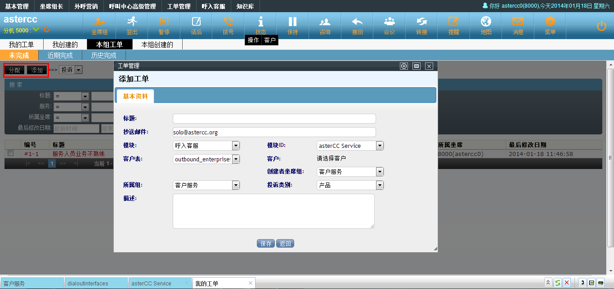Click into the 标题 title input field
The height and width of the screenshot is (289, 614).
click(274, 119)
